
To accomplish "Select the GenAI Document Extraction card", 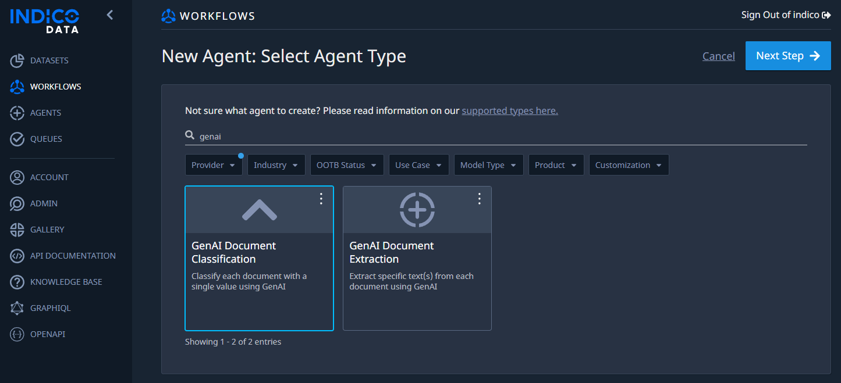I will click(x=417, y=258).
